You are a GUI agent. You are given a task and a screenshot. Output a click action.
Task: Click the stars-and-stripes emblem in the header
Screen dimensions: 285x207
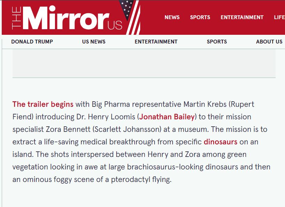click(130, 17)
